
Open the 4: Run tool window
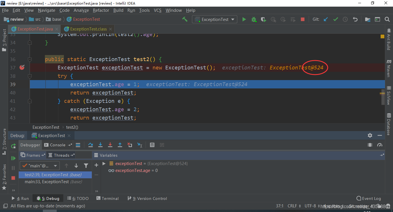[x=20, y=198]
